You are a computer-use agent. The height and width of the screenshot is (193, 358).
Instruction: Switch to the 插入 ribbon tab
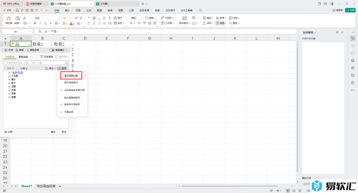click(x=67, y=10)
